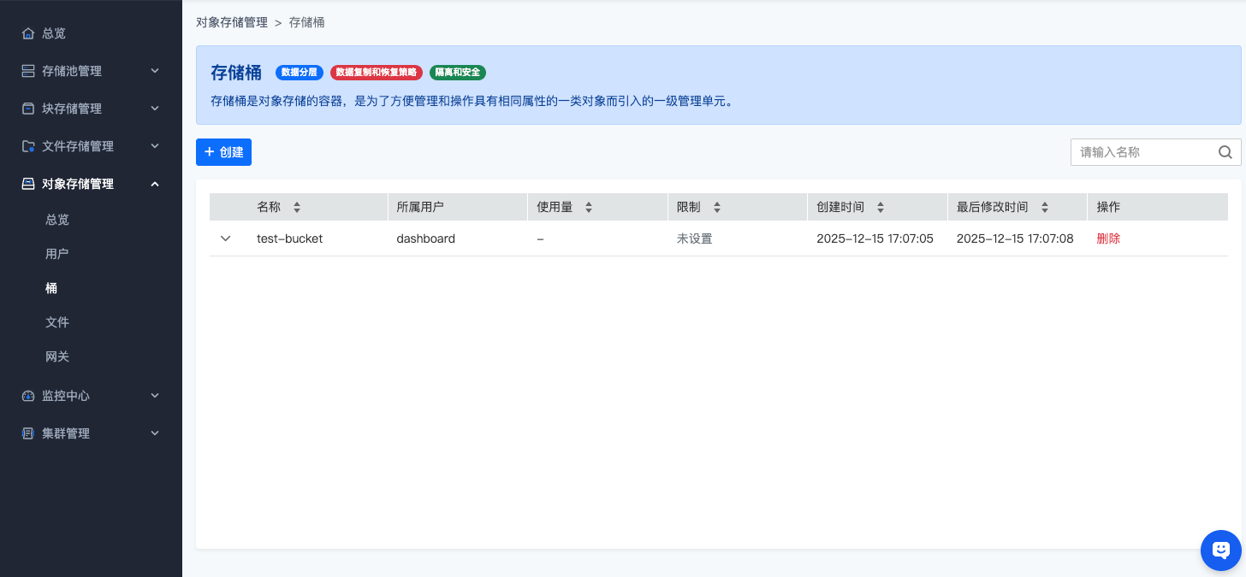Expand the 集群管理 menu chevron
Image resolution: width=1246 pixels, height=577 pixels.
155,433
